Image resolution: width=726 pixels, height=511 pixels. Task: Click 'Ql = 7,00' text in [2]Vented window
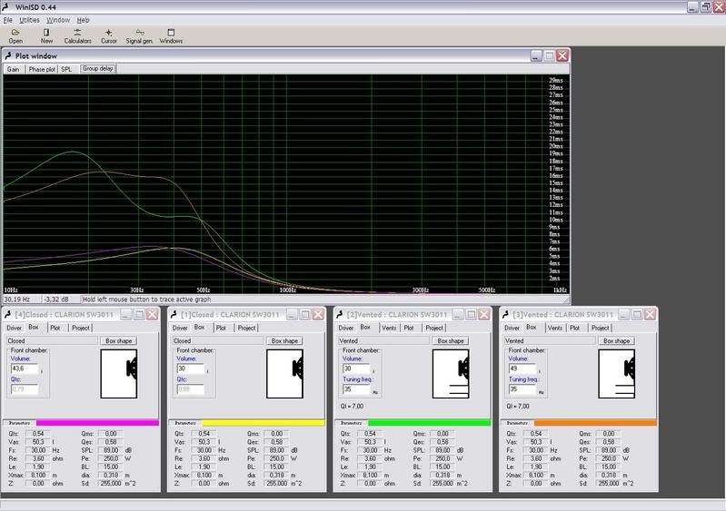pyautogui.click(x=352, y=407)
